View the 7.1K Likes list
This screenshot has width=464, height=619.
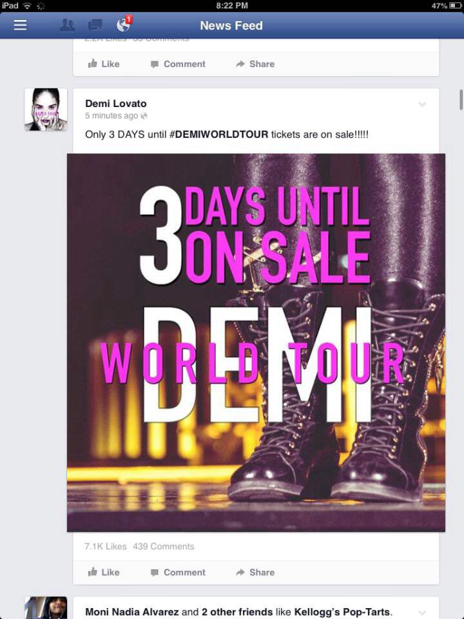click(105, 546)
